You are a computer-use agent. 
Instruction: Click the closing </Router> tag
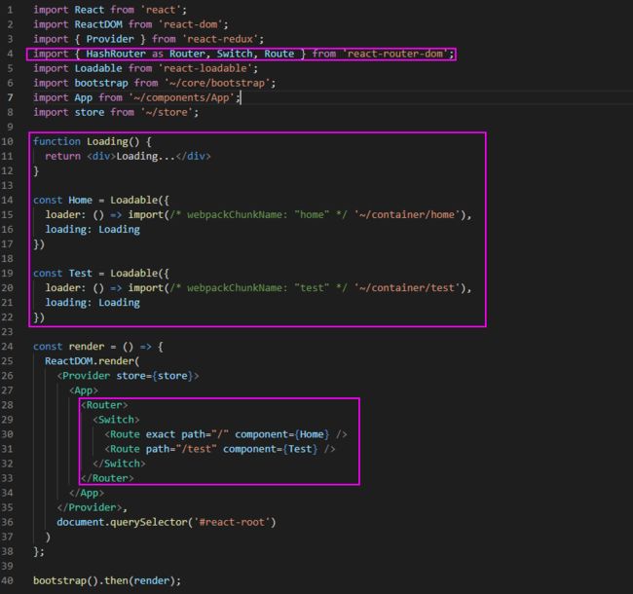pyautogui.click(x=107, y=478)
